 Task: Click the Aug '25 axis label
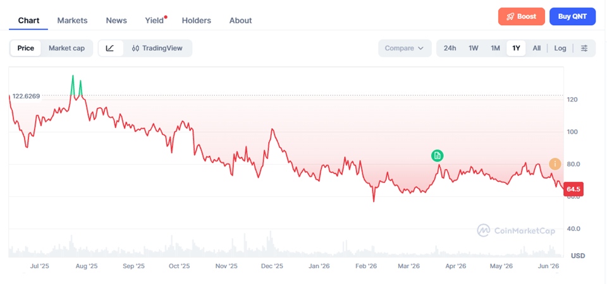(87, 266)
